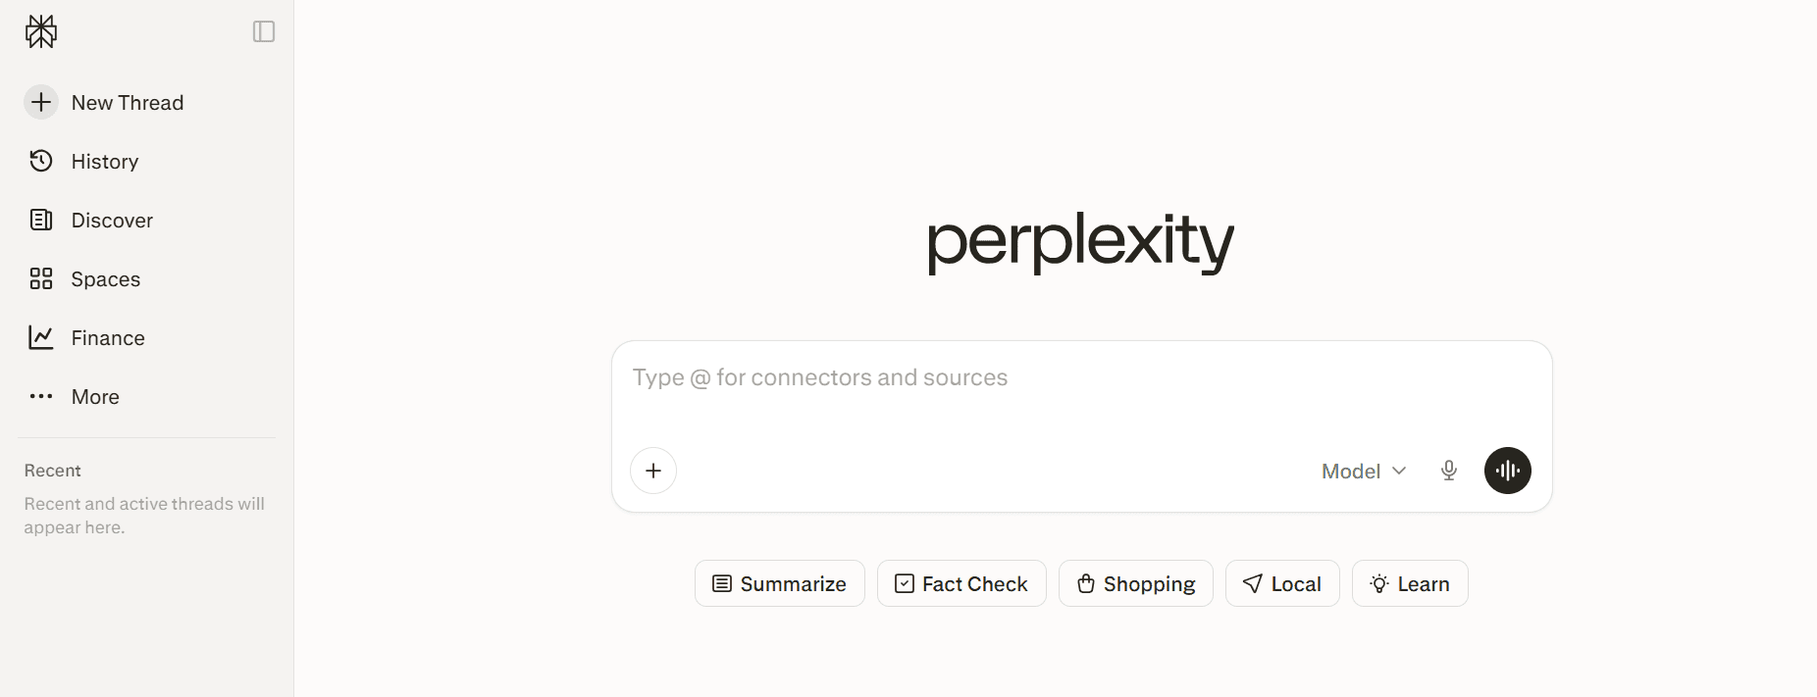Viewport: 1817px width, 697px height.
Task: Start voice mode with the waveform icon
Action: [1508, 471]
